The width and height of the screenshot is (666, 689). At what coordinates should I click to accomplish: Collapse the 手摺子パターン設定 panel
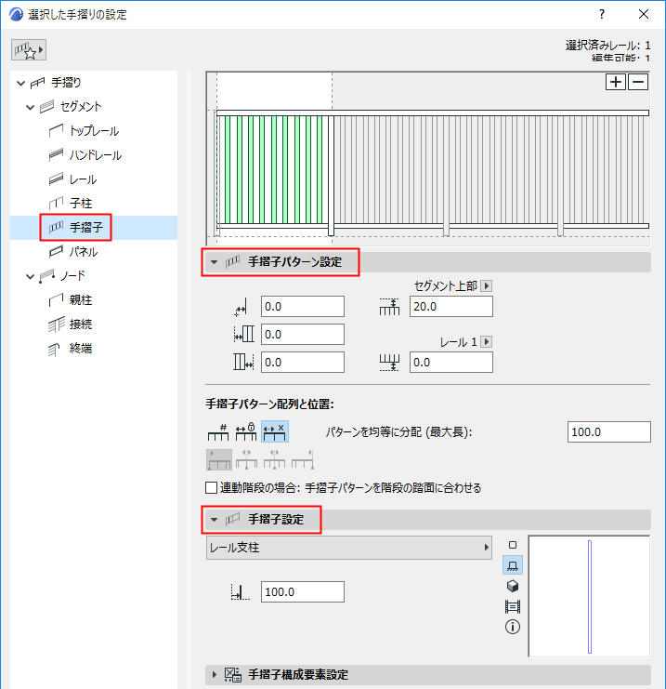[x=214, y=262]
